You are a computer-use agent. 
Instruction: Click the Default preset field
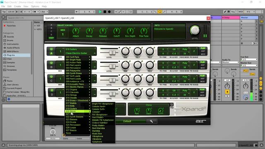point(127,121)
